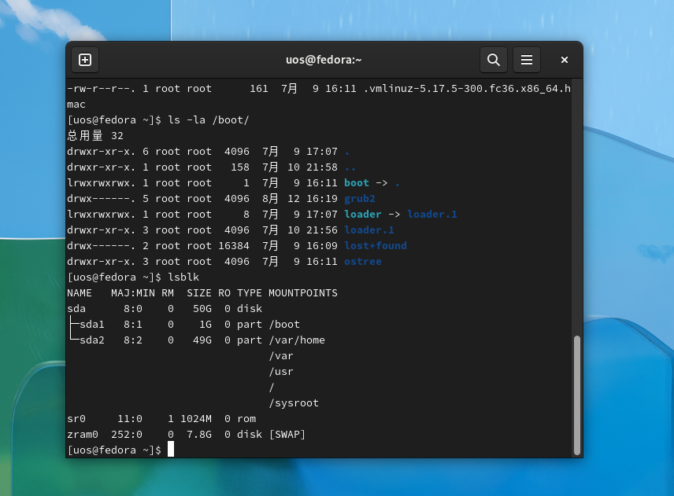
Task: Click the MOUNTPOINTS column header
Action: (303, 293)
